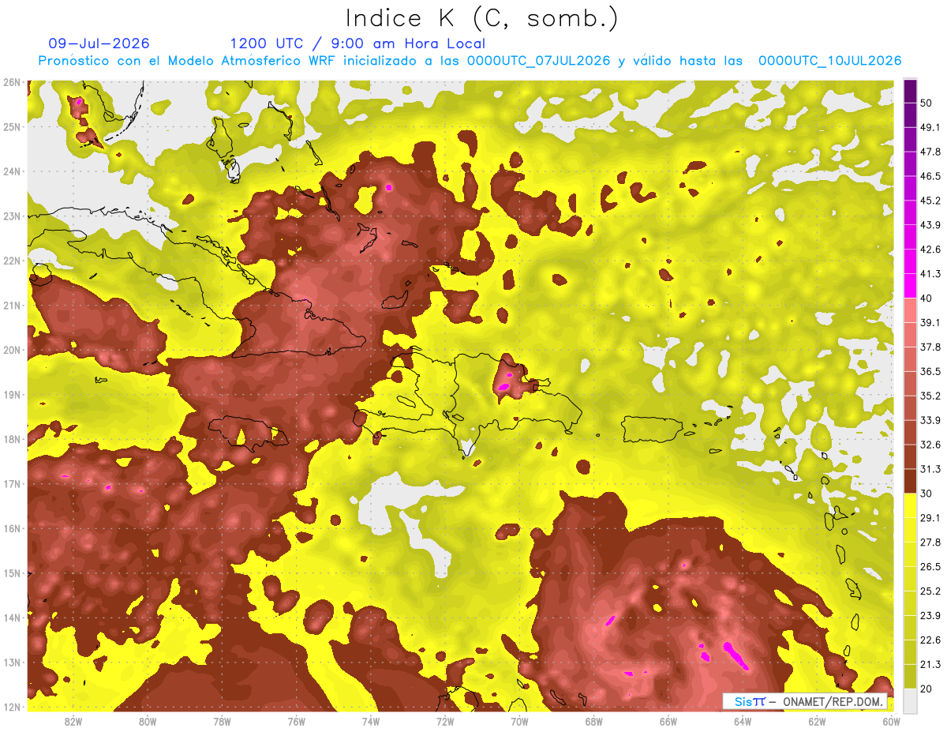Click the 'ONAMET/REP.DOM.' credit label
The width and height of the screenshot is (947, 732).
coord(832,702)
